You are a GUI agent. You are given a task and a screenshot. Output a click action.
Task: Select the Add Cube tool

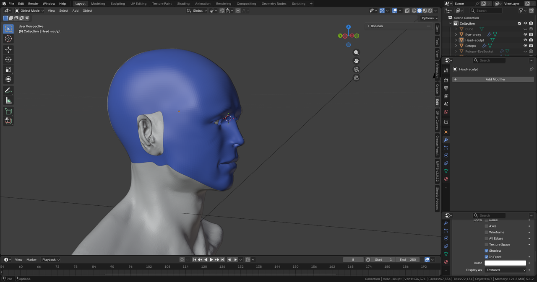pos(8,111)
